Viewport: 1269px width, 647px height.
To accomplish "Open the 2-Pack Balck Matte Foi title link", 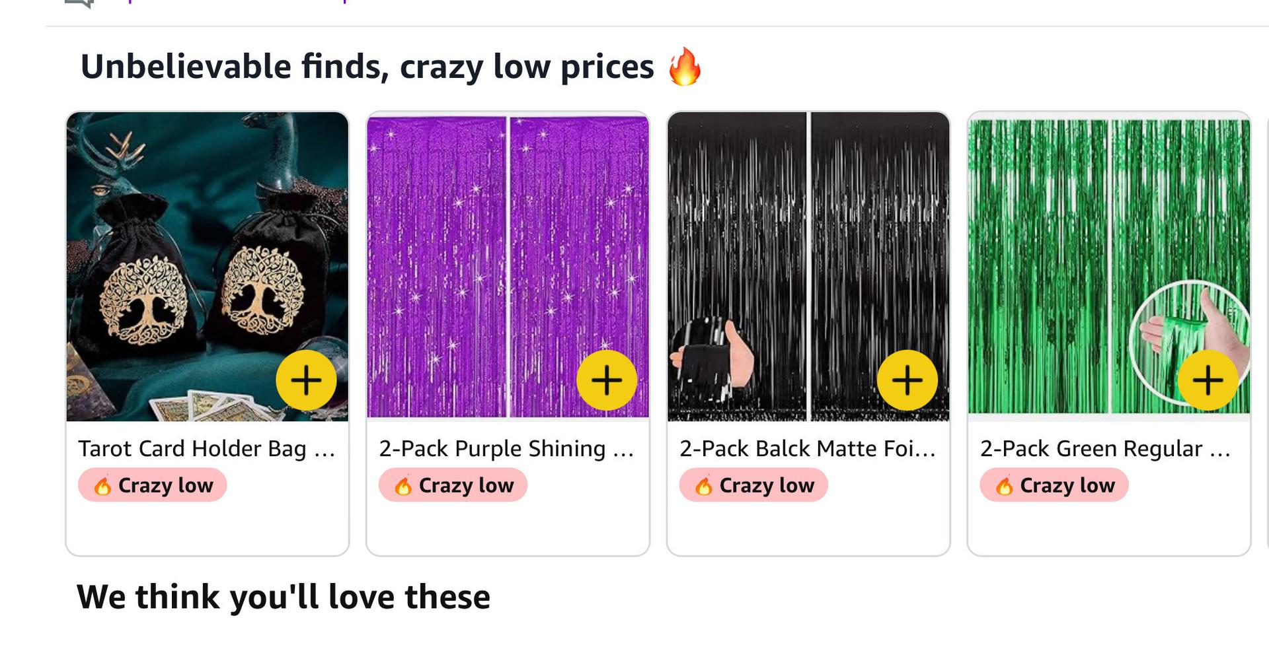I will (x=808, y=449).
